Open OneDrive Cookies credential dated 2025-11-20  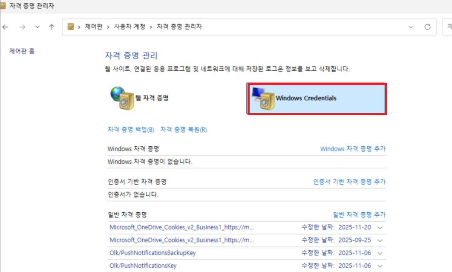tap(181, 227)
